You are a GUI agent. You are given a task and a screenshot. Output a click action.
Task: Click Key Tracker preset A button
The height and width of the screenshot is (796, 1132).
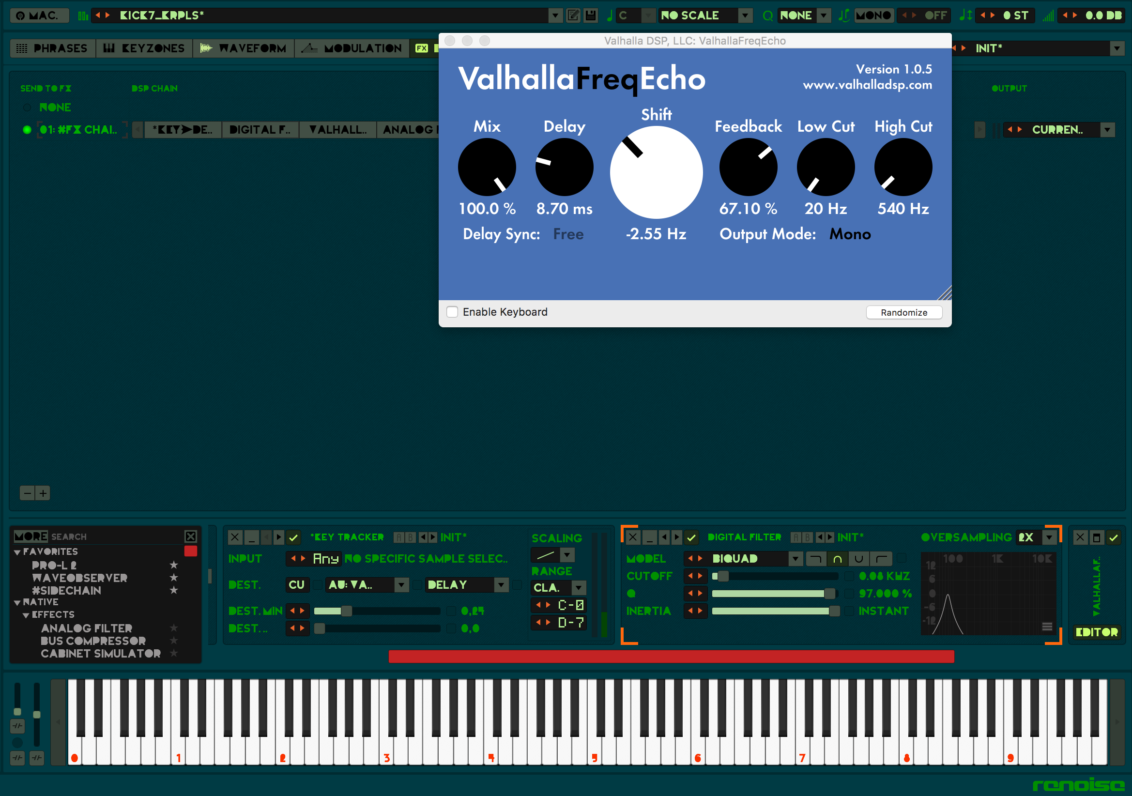pyautogui.click(x=399, y=537)
